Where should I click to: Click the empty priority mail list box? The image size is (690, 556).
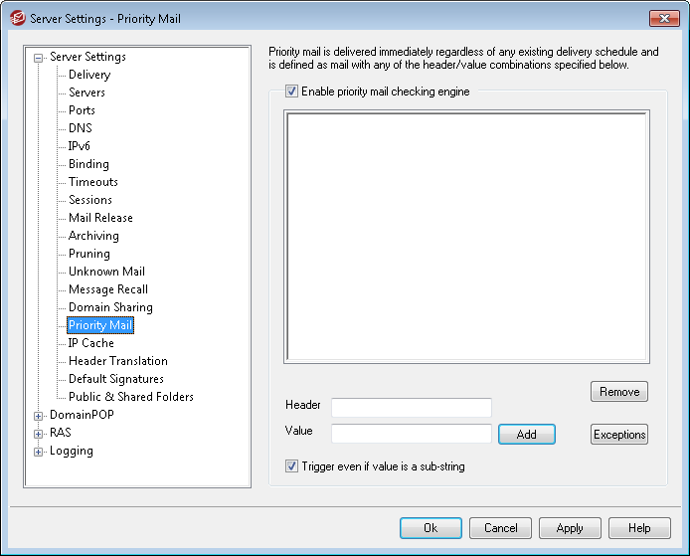coord(466,237)
